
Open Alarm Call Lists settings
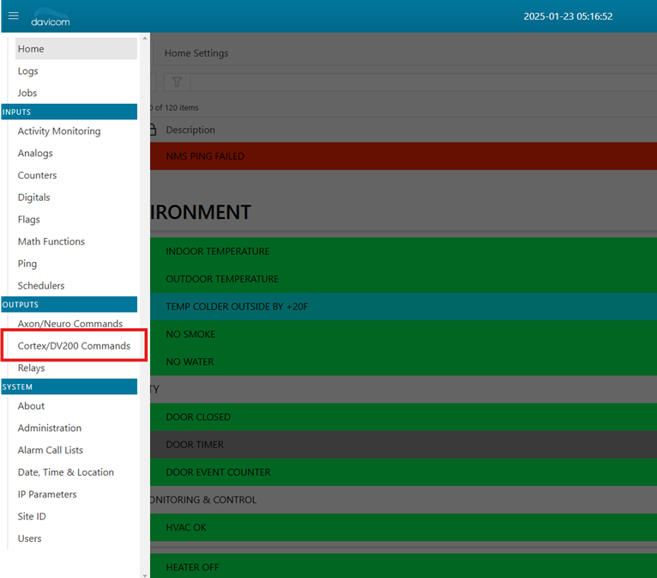(51, 450)
